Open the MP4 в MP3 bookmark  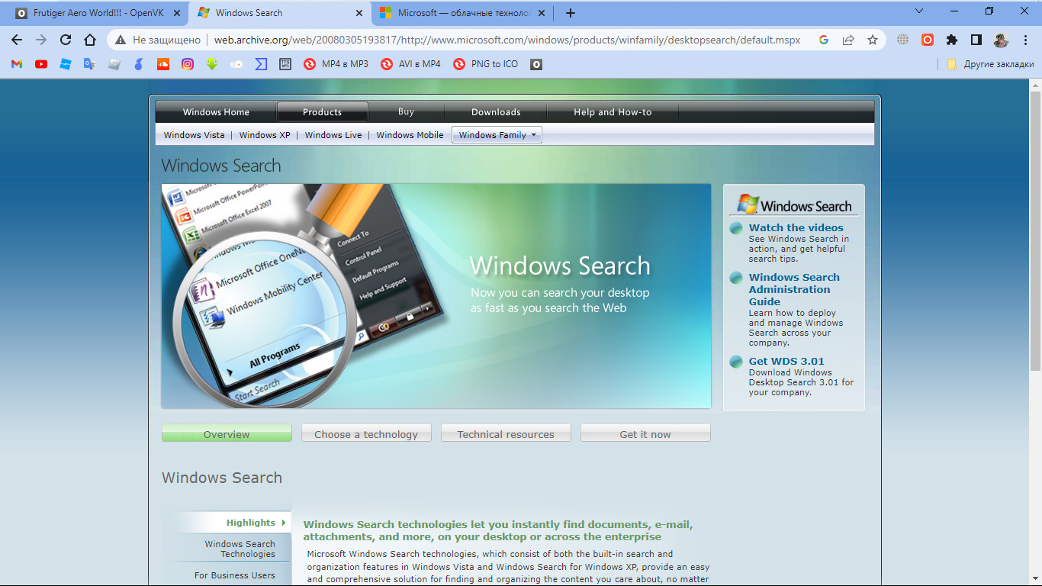click(x=336, y=64)
